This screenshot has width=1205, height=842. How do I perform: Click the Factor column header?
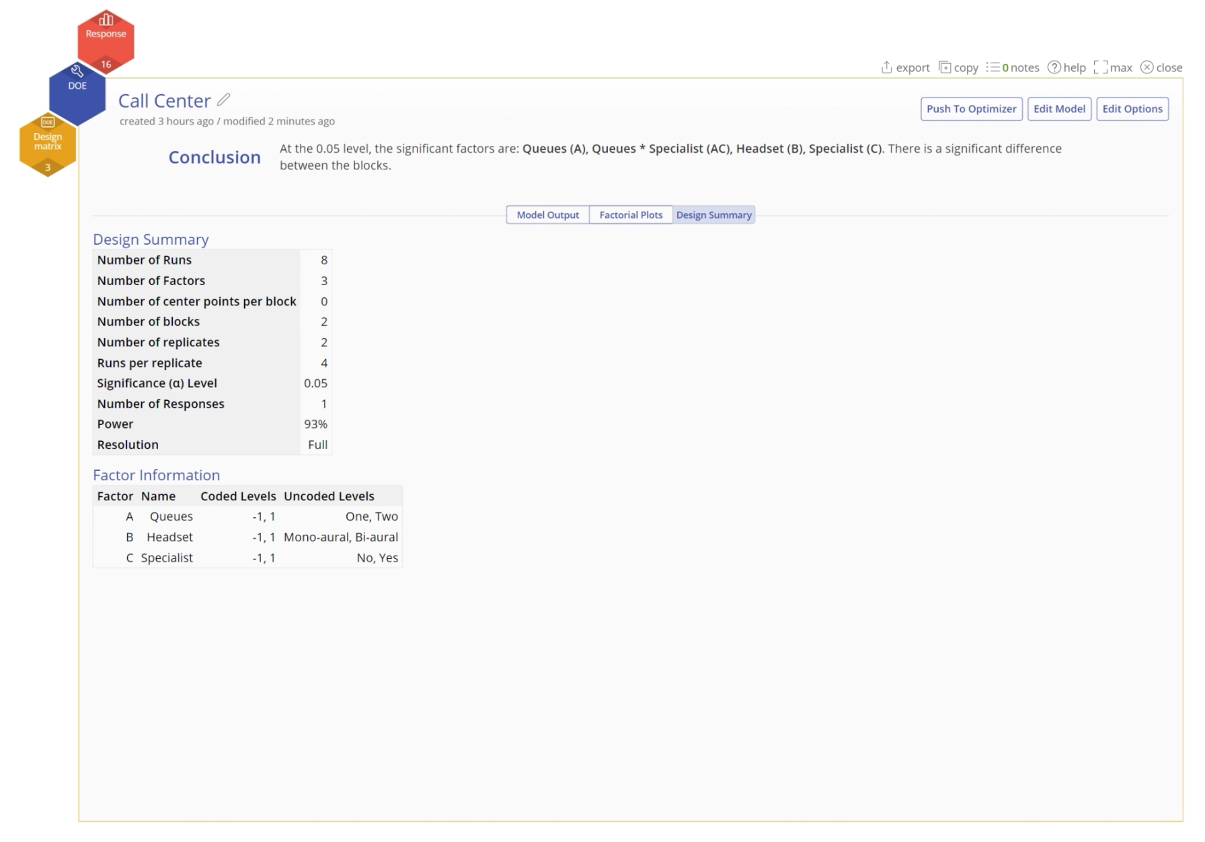click(115, 496)
